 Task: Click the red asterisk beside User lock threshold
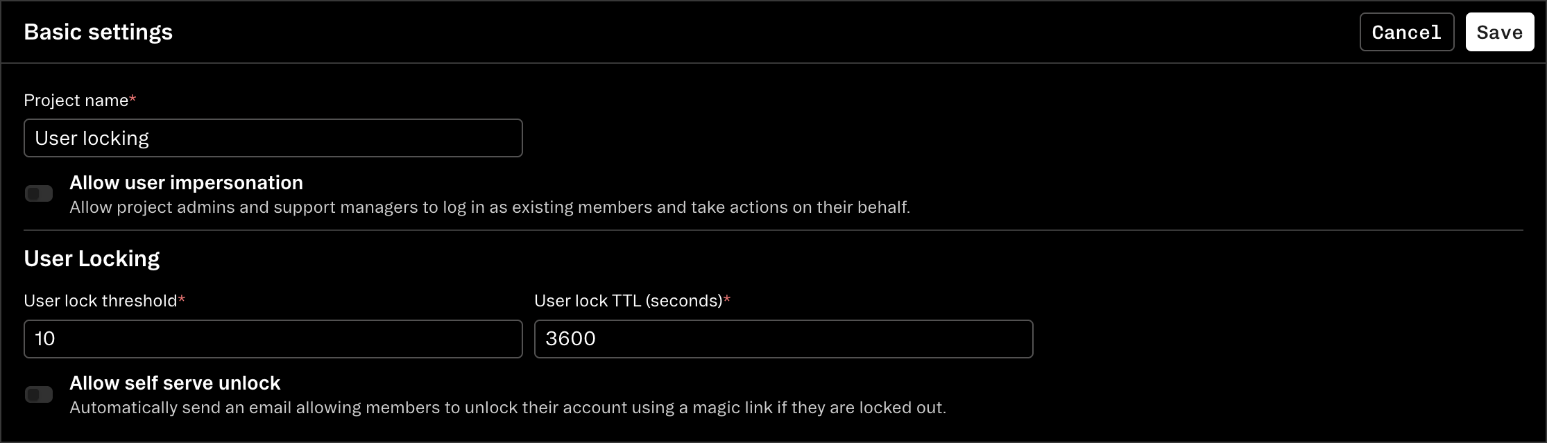click(182, 299)
